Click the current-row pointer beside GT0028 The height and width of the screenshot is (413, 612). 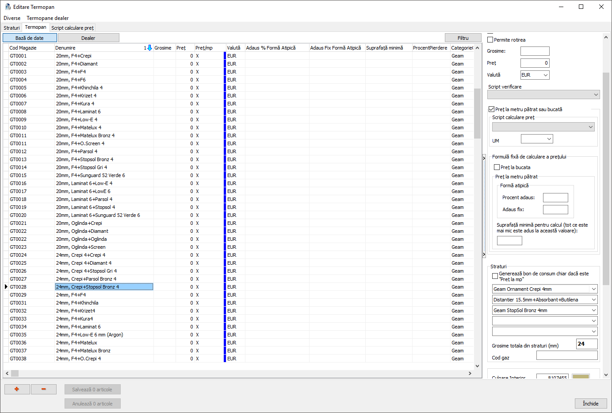6,287
